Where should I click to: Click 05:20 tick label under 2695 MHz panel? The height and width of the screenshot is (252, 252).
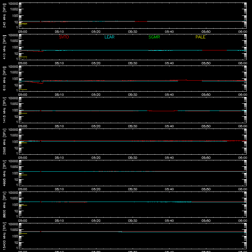click(96, 158)
